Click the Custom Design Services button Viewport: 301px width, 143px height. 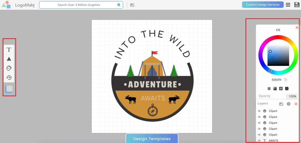(x=263, y=5)
